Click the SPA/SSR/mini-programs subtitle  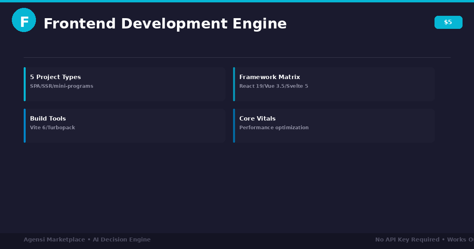pos(62,86)
